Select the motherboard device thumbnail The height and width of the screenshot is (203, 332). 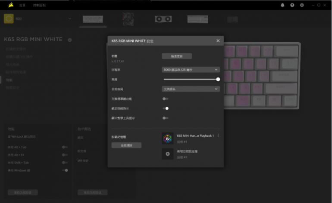[x=128, y=19]
